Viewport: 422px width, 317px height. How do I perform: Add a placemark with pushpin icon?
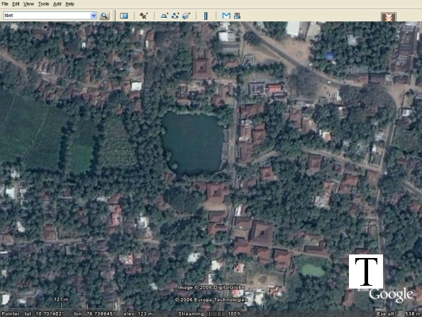coord(143,16)
